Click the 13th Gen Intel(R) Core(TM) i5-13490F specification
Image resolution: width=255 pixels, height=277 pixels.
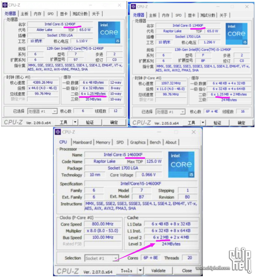(x=203, y=50)
